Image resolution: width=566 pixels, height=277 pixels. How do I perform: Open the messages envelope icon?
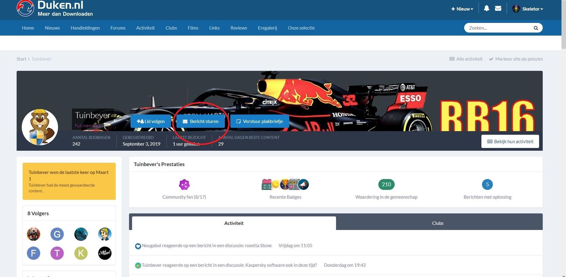[x=498, y=8]
